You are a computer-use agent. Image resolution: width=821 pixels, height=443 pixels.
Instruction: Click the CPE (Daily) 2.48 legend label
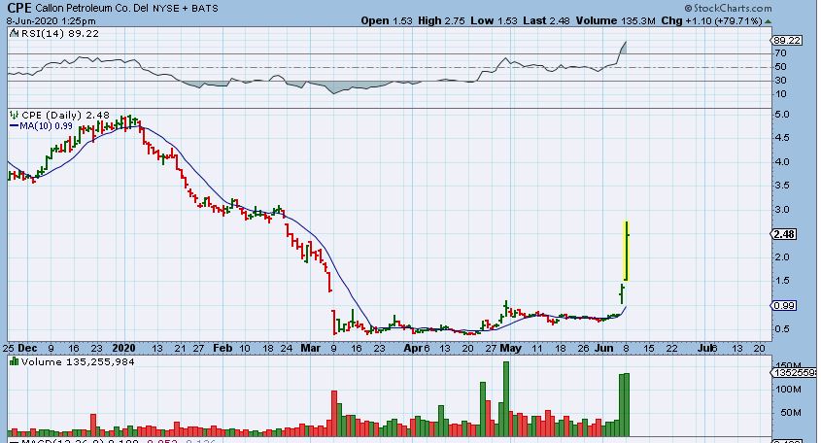coord(65,116)
